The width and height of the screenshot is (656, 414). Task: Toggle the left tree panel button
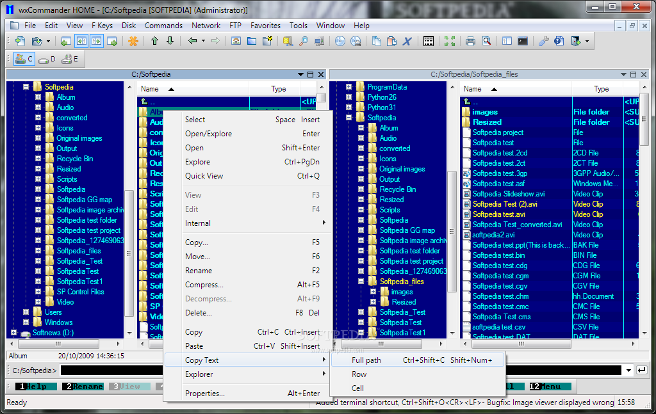(x=81, y=41)
